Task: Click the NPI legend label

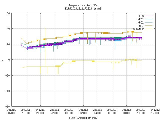Action: coord(141,26)
